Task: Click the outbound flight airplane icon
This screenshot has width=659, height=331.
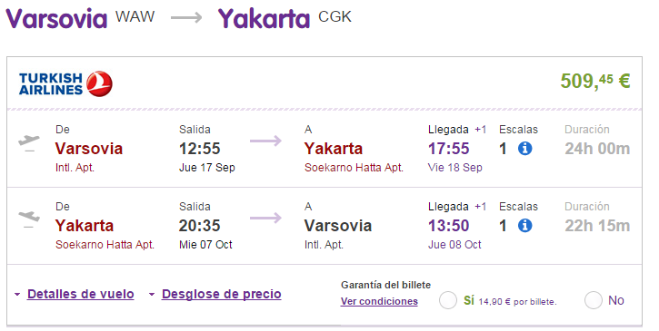Action: 29,142
